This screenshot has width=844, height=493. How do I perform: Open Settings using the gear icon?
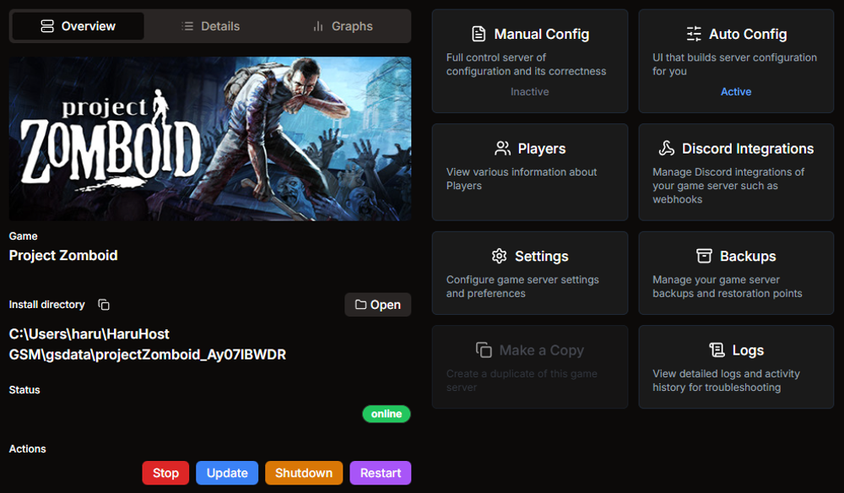tap(498, 256)
